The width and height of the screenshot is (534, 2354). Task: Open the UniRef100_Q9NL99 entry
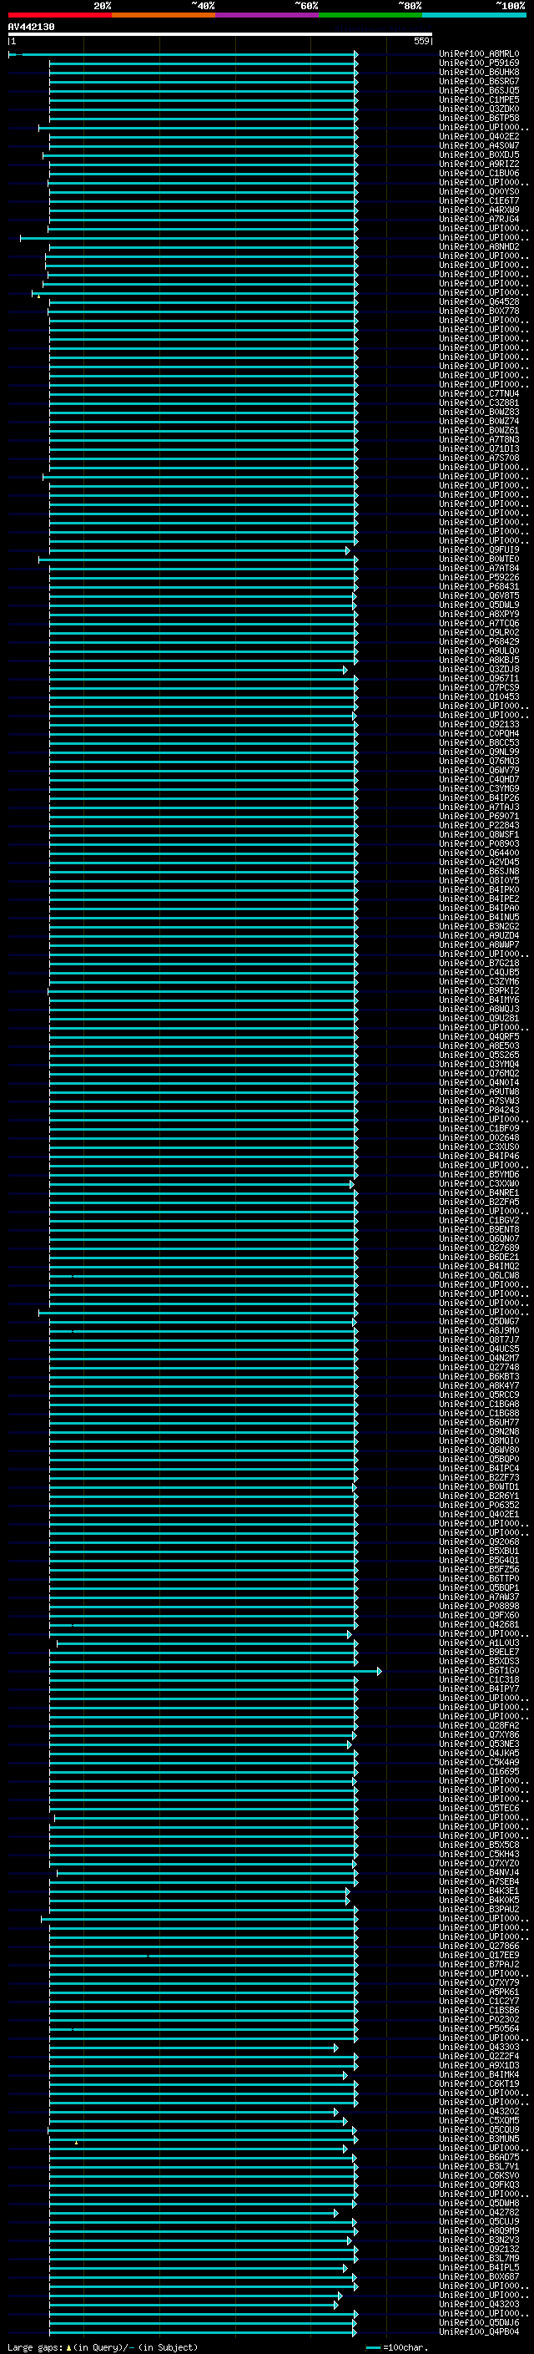pos(479,752)
